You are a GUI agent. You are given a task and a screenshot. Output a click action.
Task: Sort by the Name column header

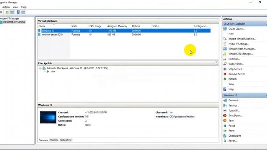pos(54,26)
